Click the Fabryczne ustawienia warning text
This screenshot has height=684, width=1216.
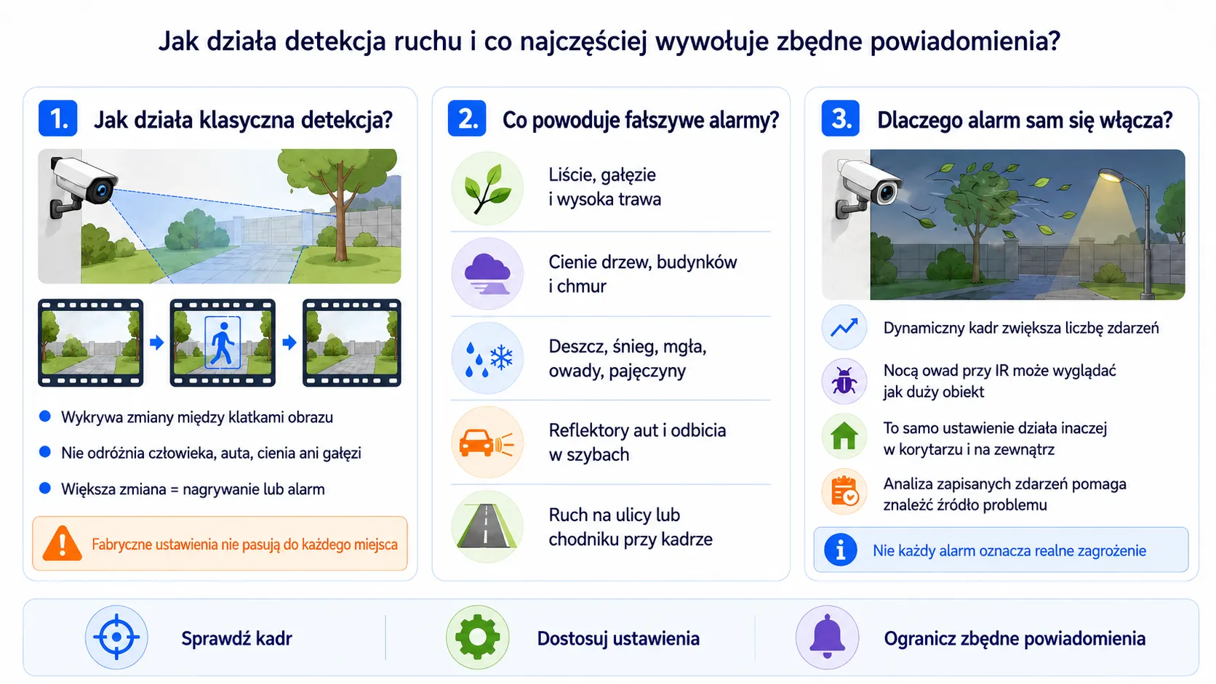click(244, 544)
